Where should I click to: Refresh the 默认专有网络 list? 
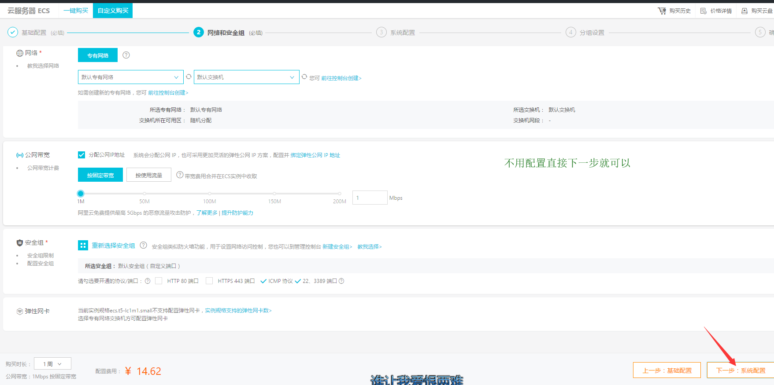pyautogui.click(x=189, y=77)
